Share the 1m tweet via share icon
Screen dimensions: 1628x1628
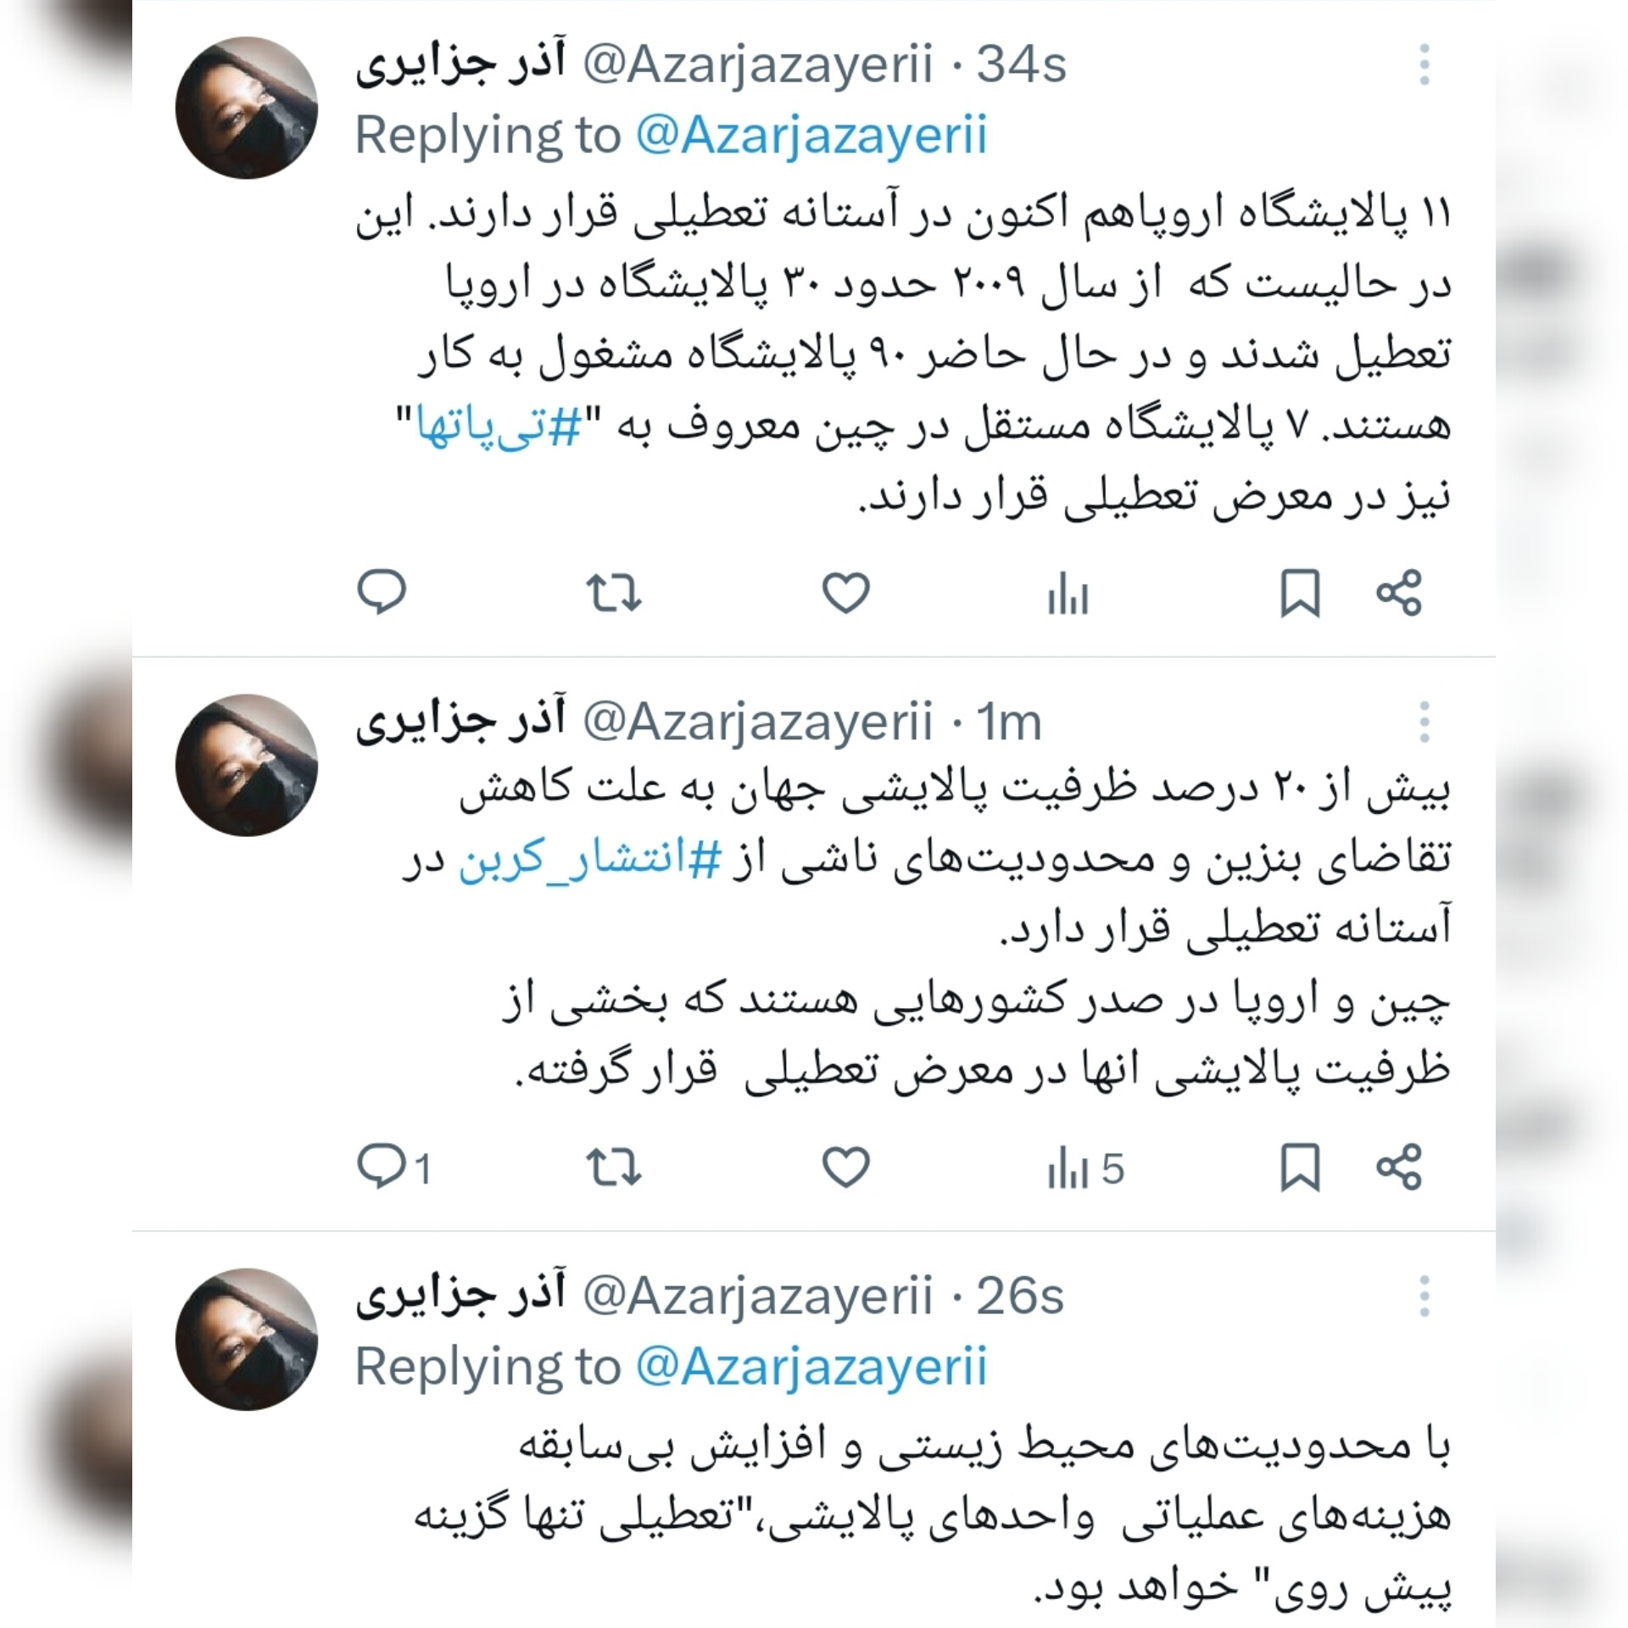click(x=1398, y=1167)
